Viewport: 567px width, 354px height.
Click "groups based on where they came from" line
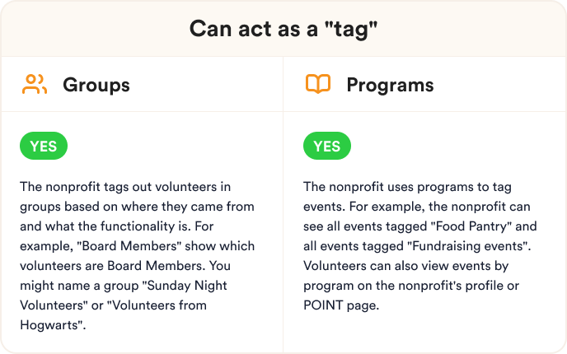pos(137,207)
